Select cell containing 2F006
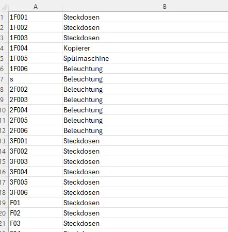The width and height of the screenshot is (228, 232). point(35,130)
